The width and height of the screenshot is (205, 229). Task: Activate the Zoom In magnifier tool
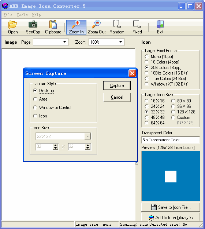[76, 27]
